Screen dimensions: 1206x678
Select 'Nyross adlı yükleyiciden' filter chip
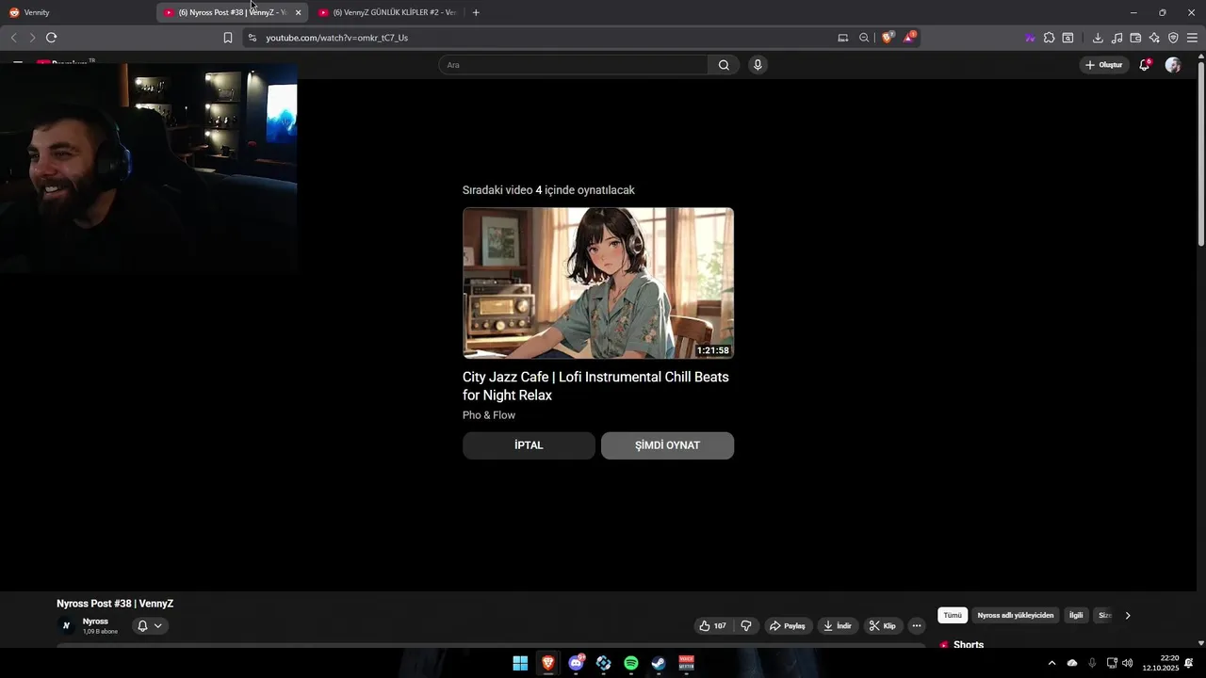click(x=1016, y=616)
